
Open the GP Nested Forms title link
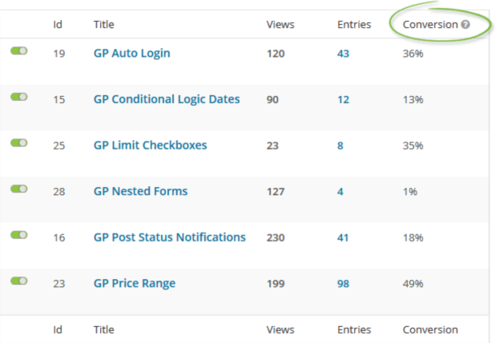coord(140,192)
